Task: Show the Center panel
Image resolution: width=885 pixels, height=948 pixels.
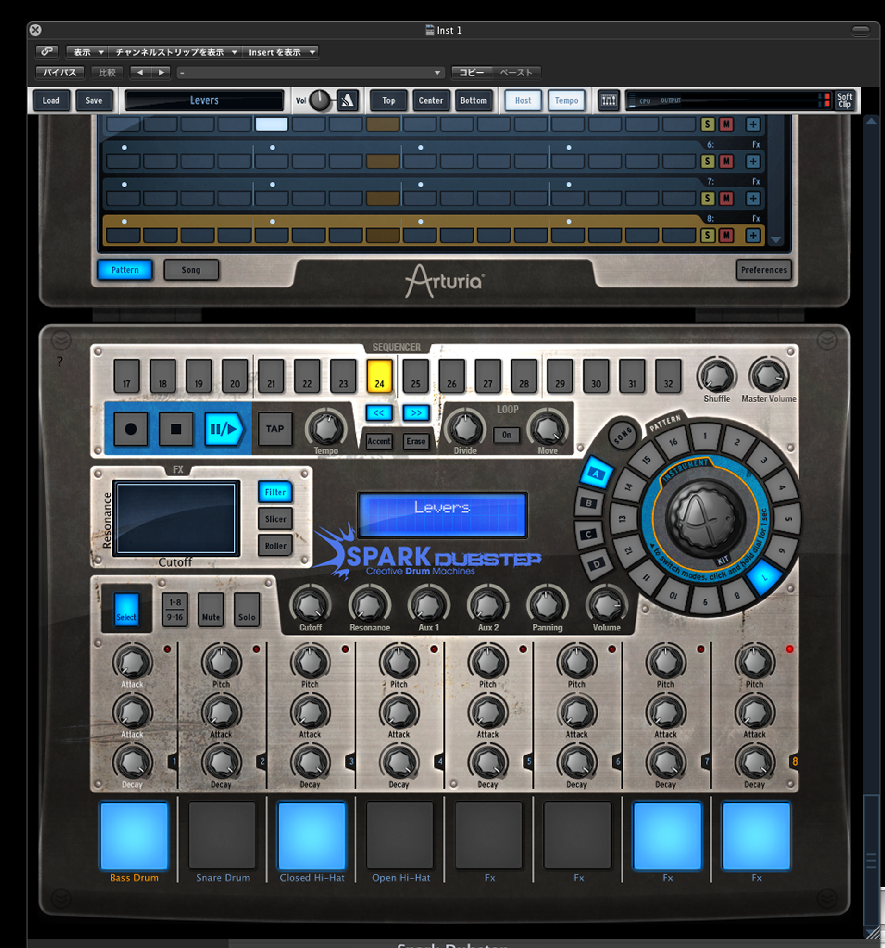Action: point(431,100)
